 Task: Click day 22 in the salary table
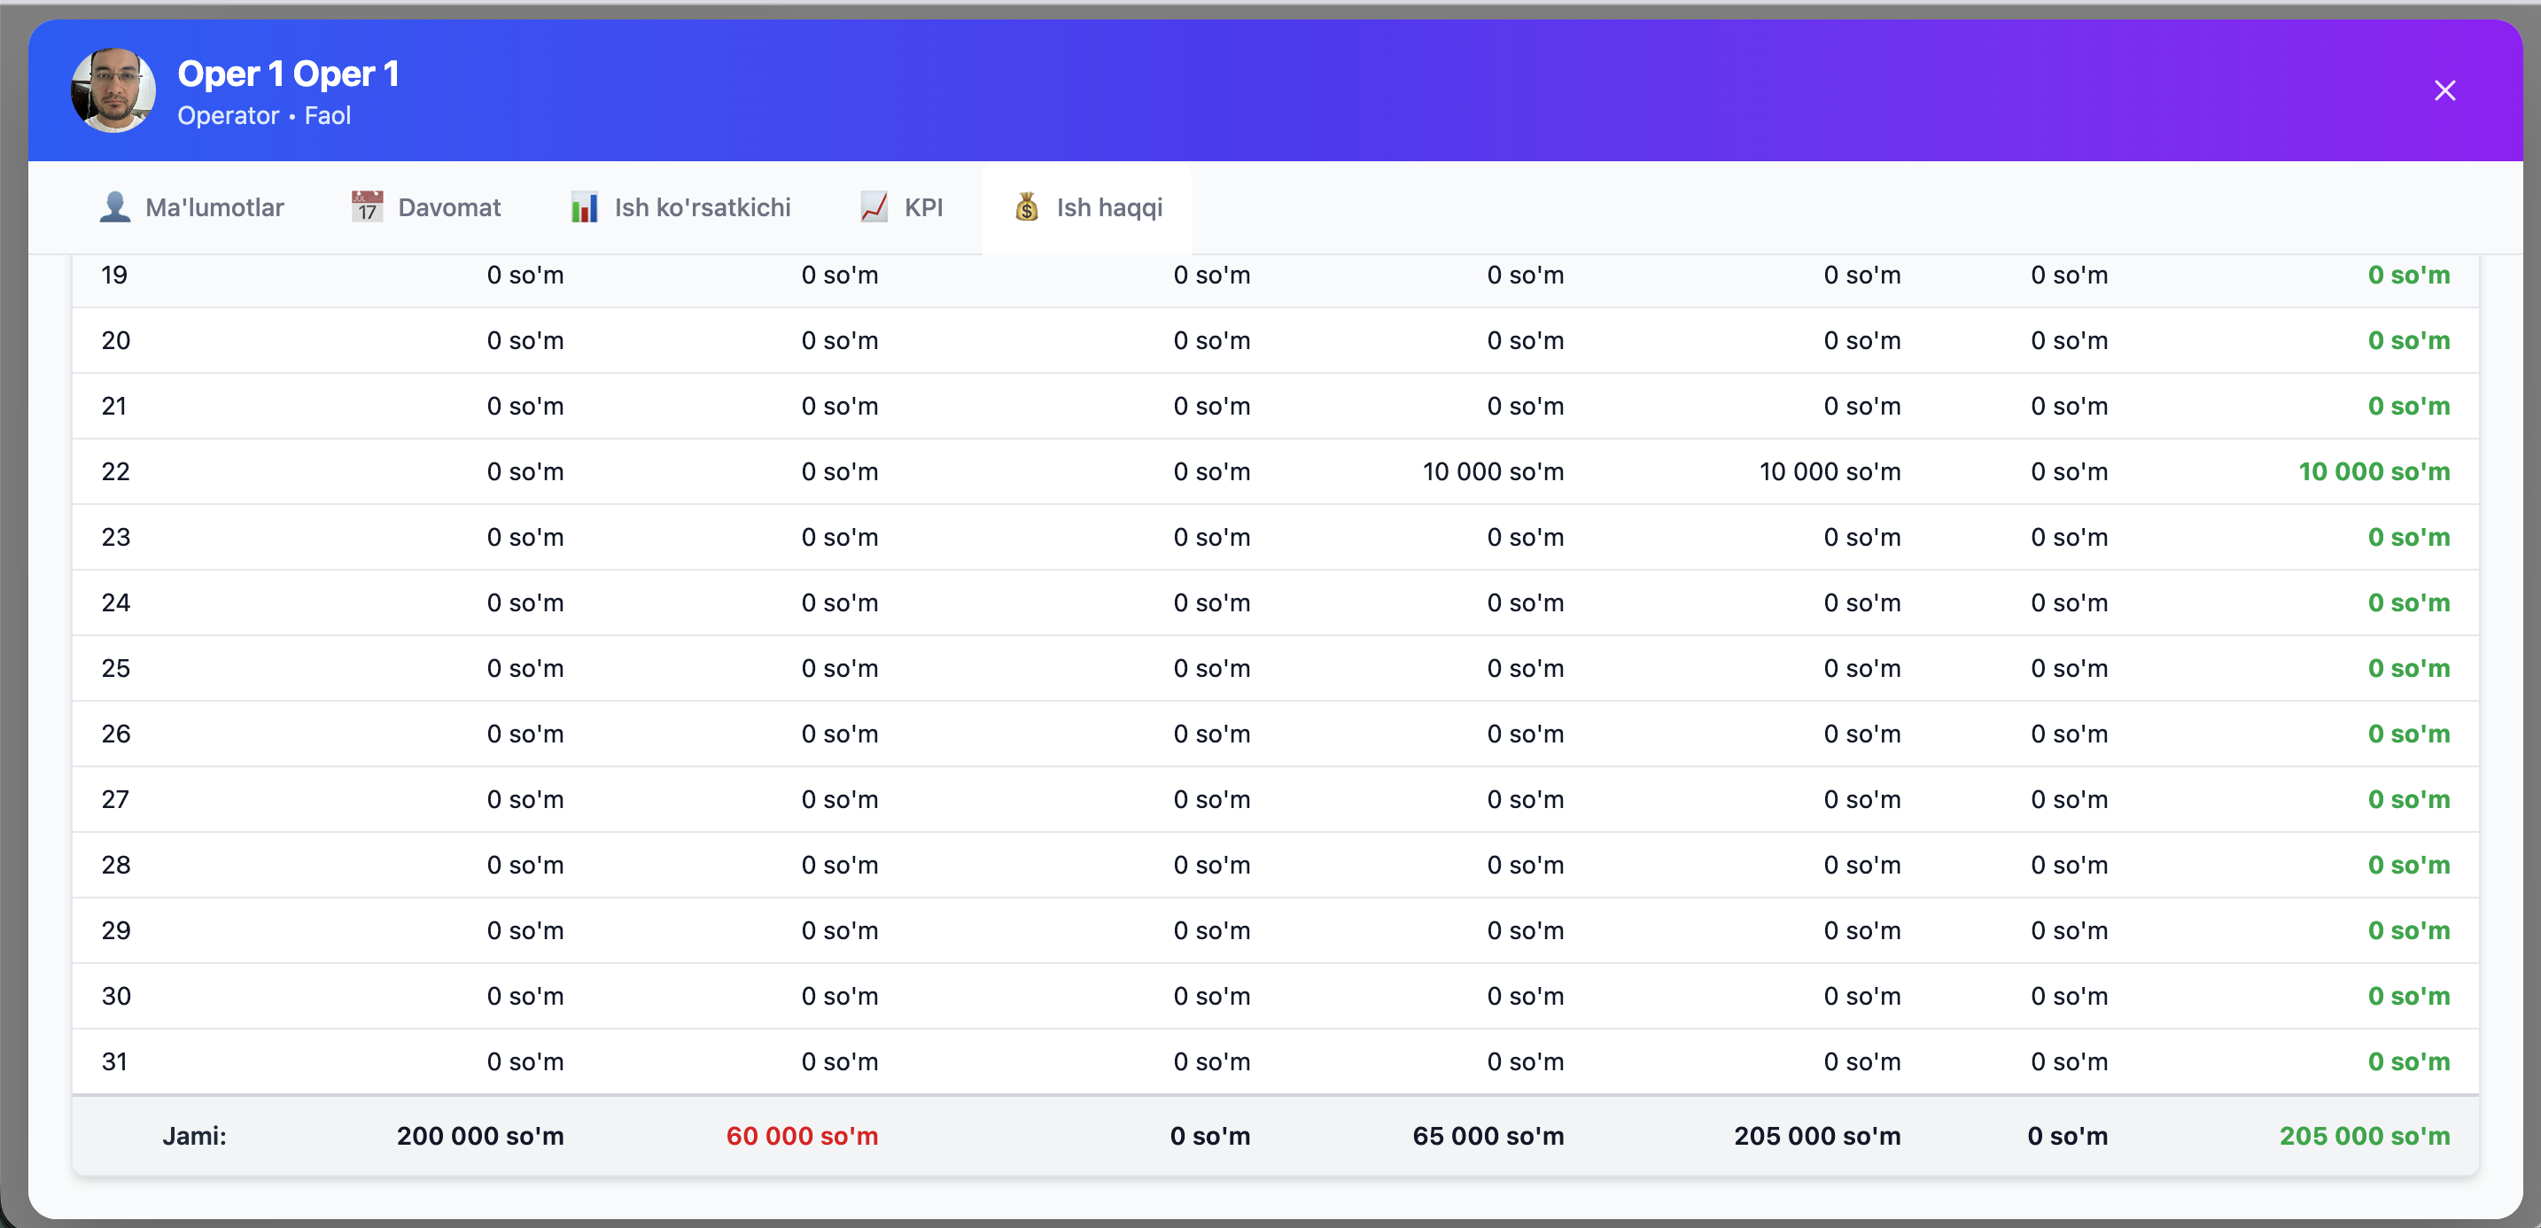click(x=115, y=471)
